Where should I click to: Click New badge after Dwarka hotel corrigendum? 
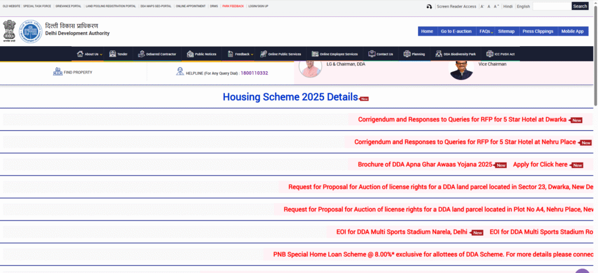pos(575,120)
